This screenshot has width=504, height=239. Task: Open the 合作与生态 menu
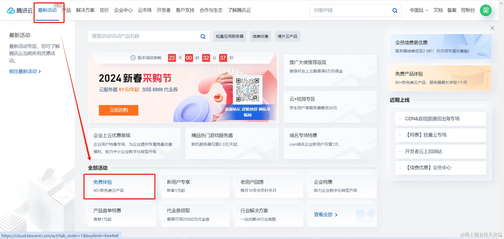coord(211,10)
